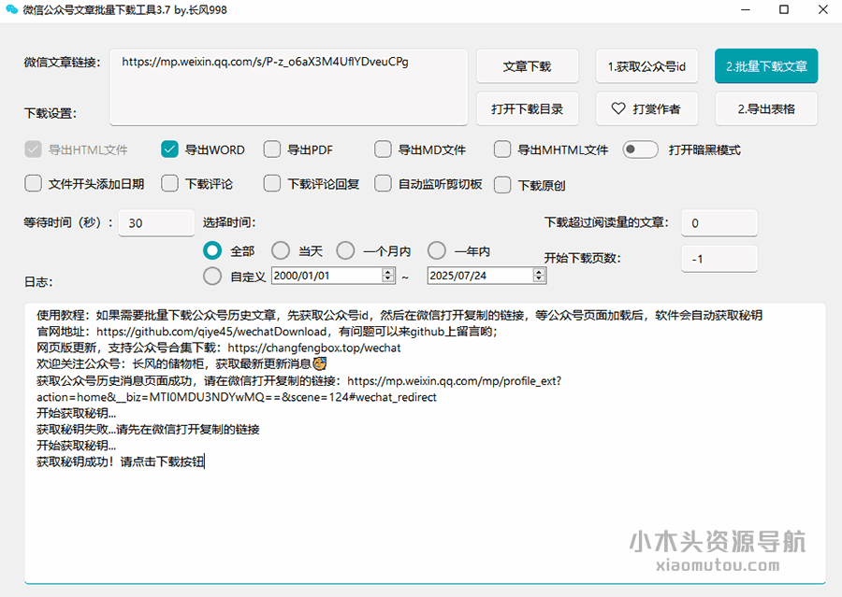
Task: Select the 全部 time radio button
Action: point(212,250)
